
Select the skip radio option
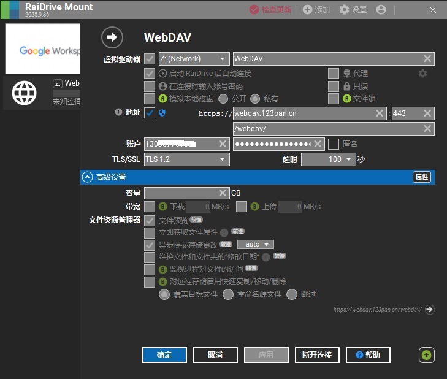292,294
